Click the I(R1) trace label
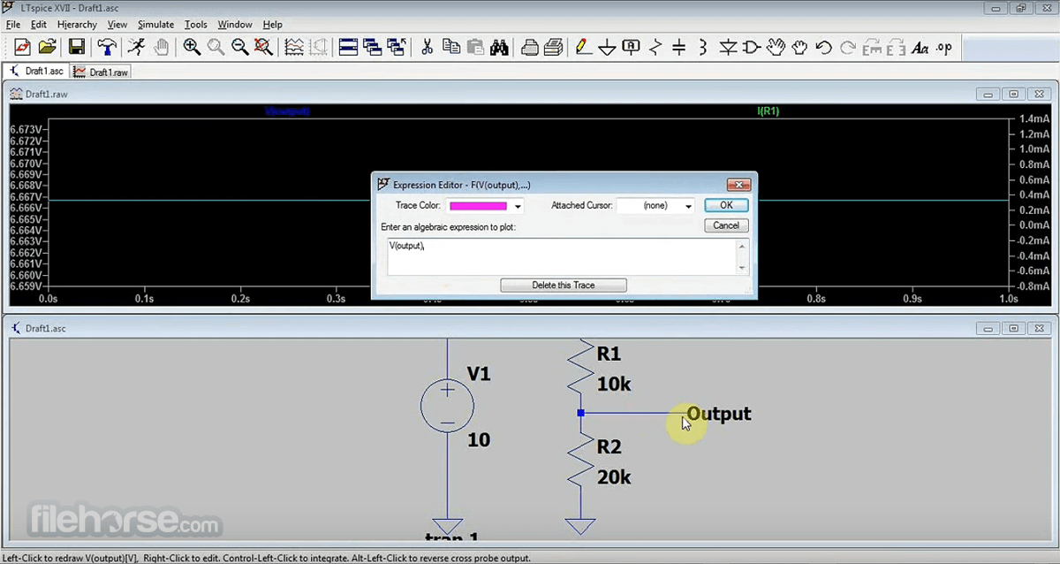Screen dimensions: 1060x564 768,111
